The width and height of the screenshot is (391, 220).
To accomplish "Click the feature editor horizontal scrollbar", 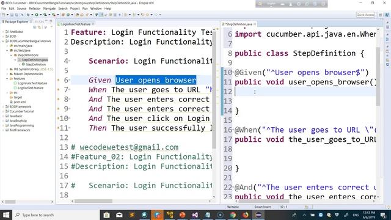I will pos(93,201).
